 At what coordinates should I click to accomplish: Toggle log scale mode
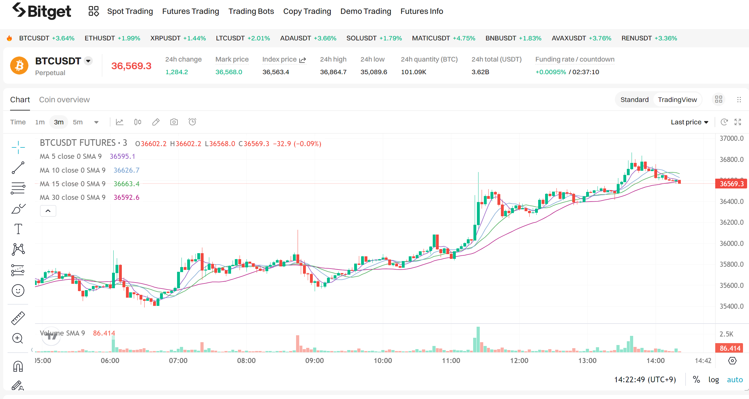click(714, 379)
